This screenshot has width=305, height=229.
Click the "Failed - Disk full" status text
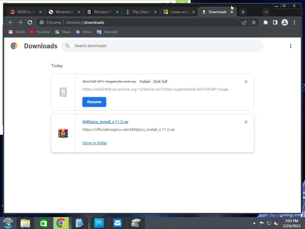tap(153, 82)
